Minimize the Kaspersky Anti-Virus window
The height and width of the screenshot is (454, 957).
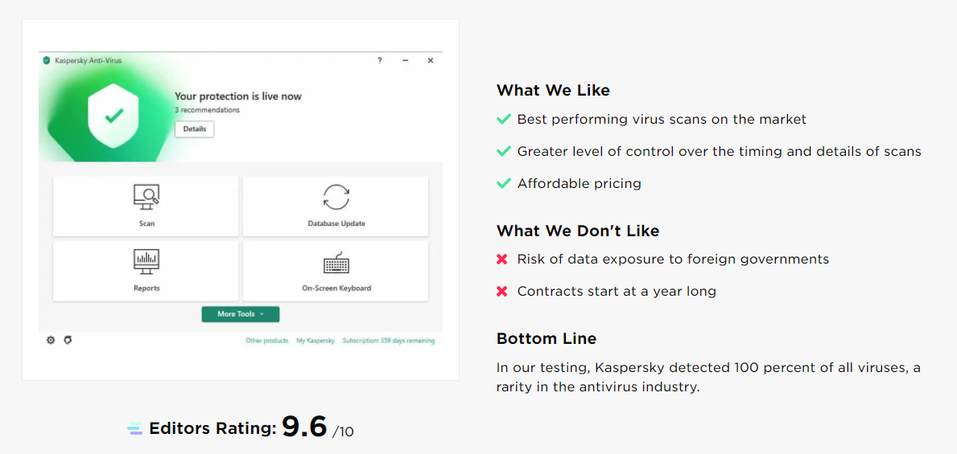pyautogui.click(x=406, y=60)
